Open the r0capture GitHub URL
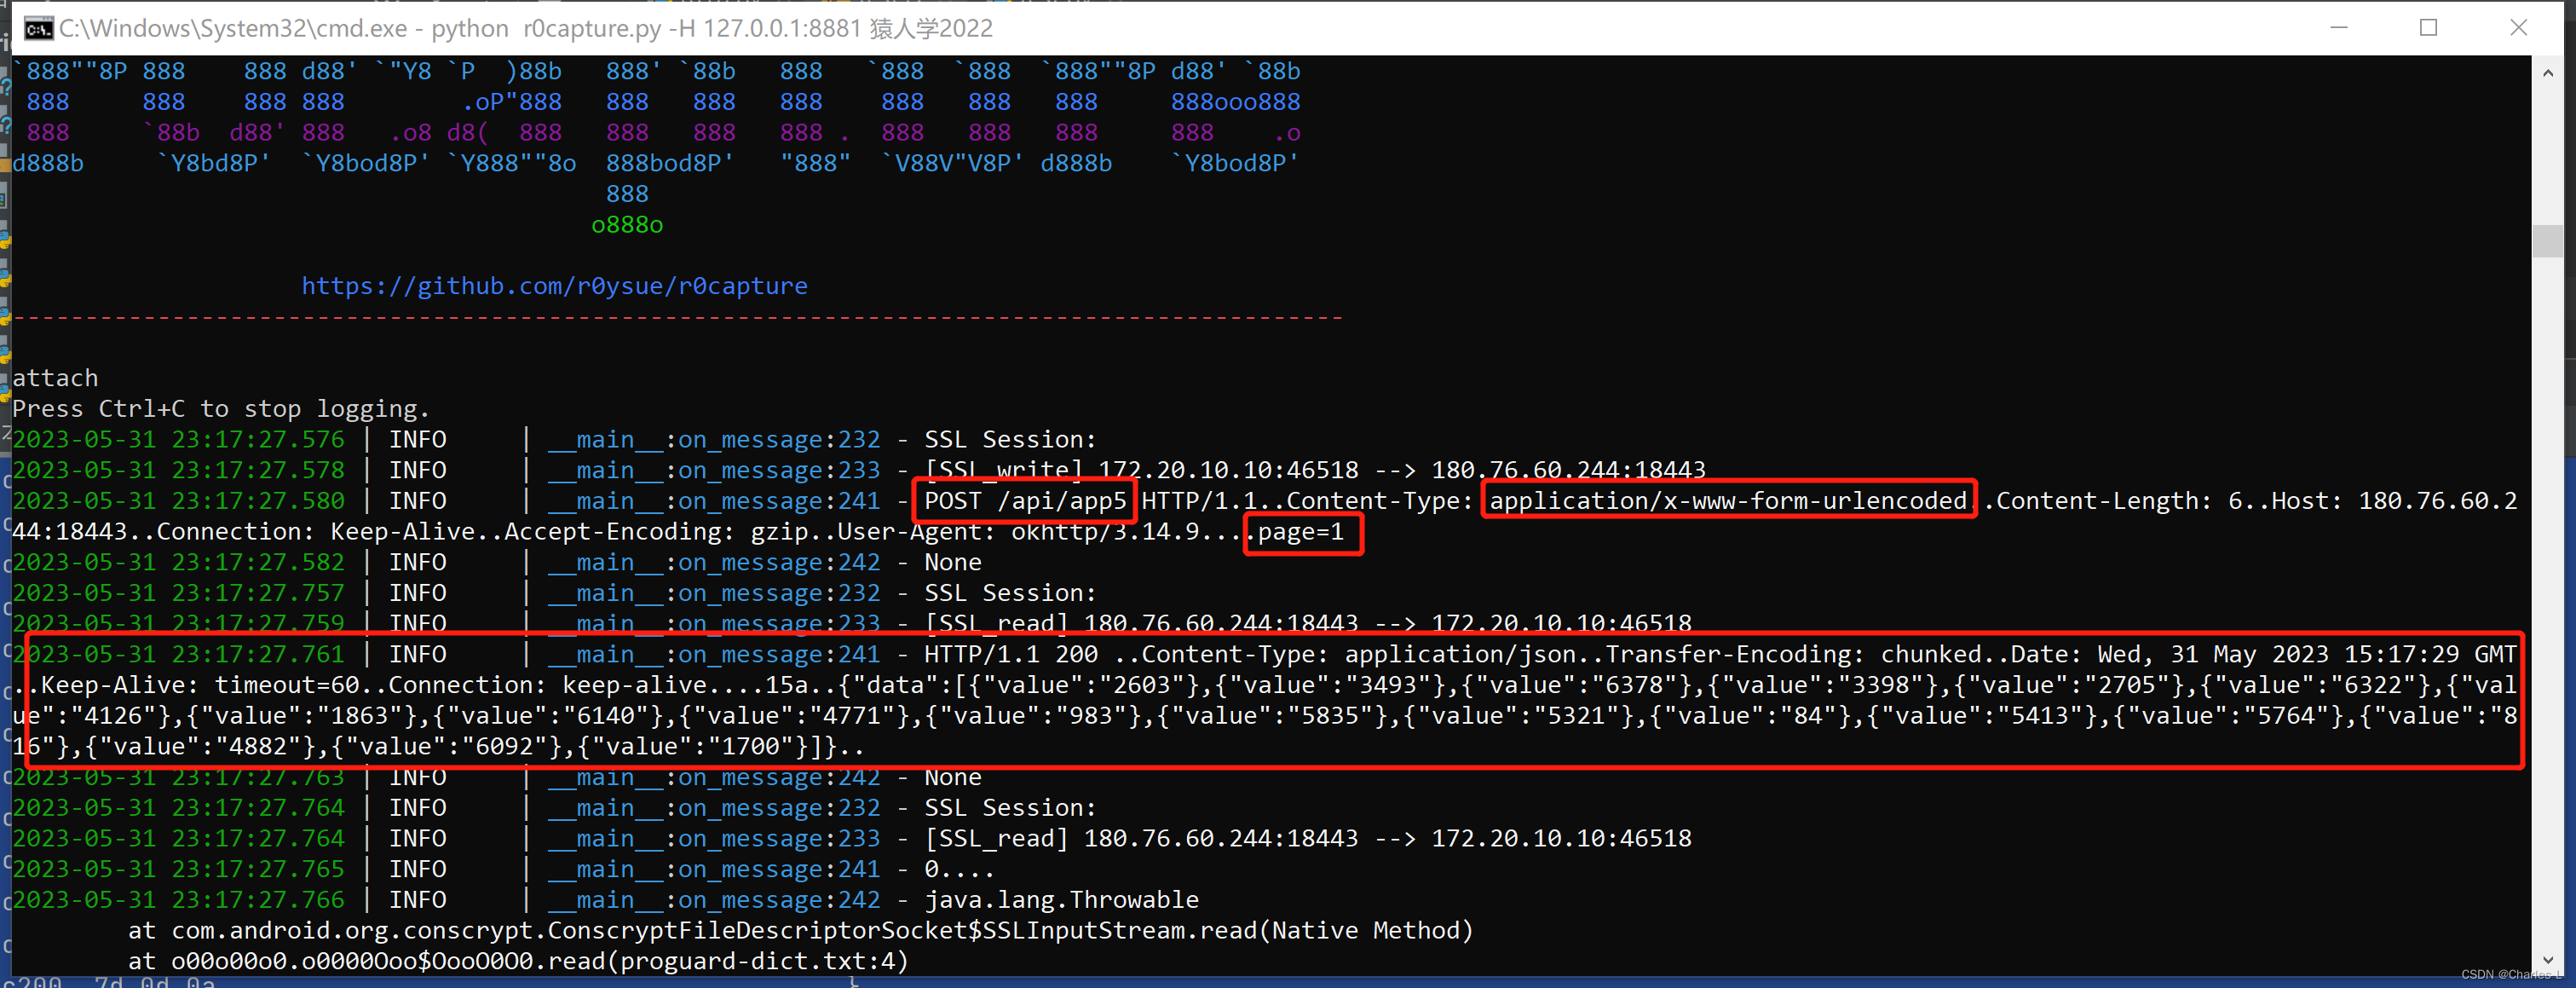 tap(555, 286)
